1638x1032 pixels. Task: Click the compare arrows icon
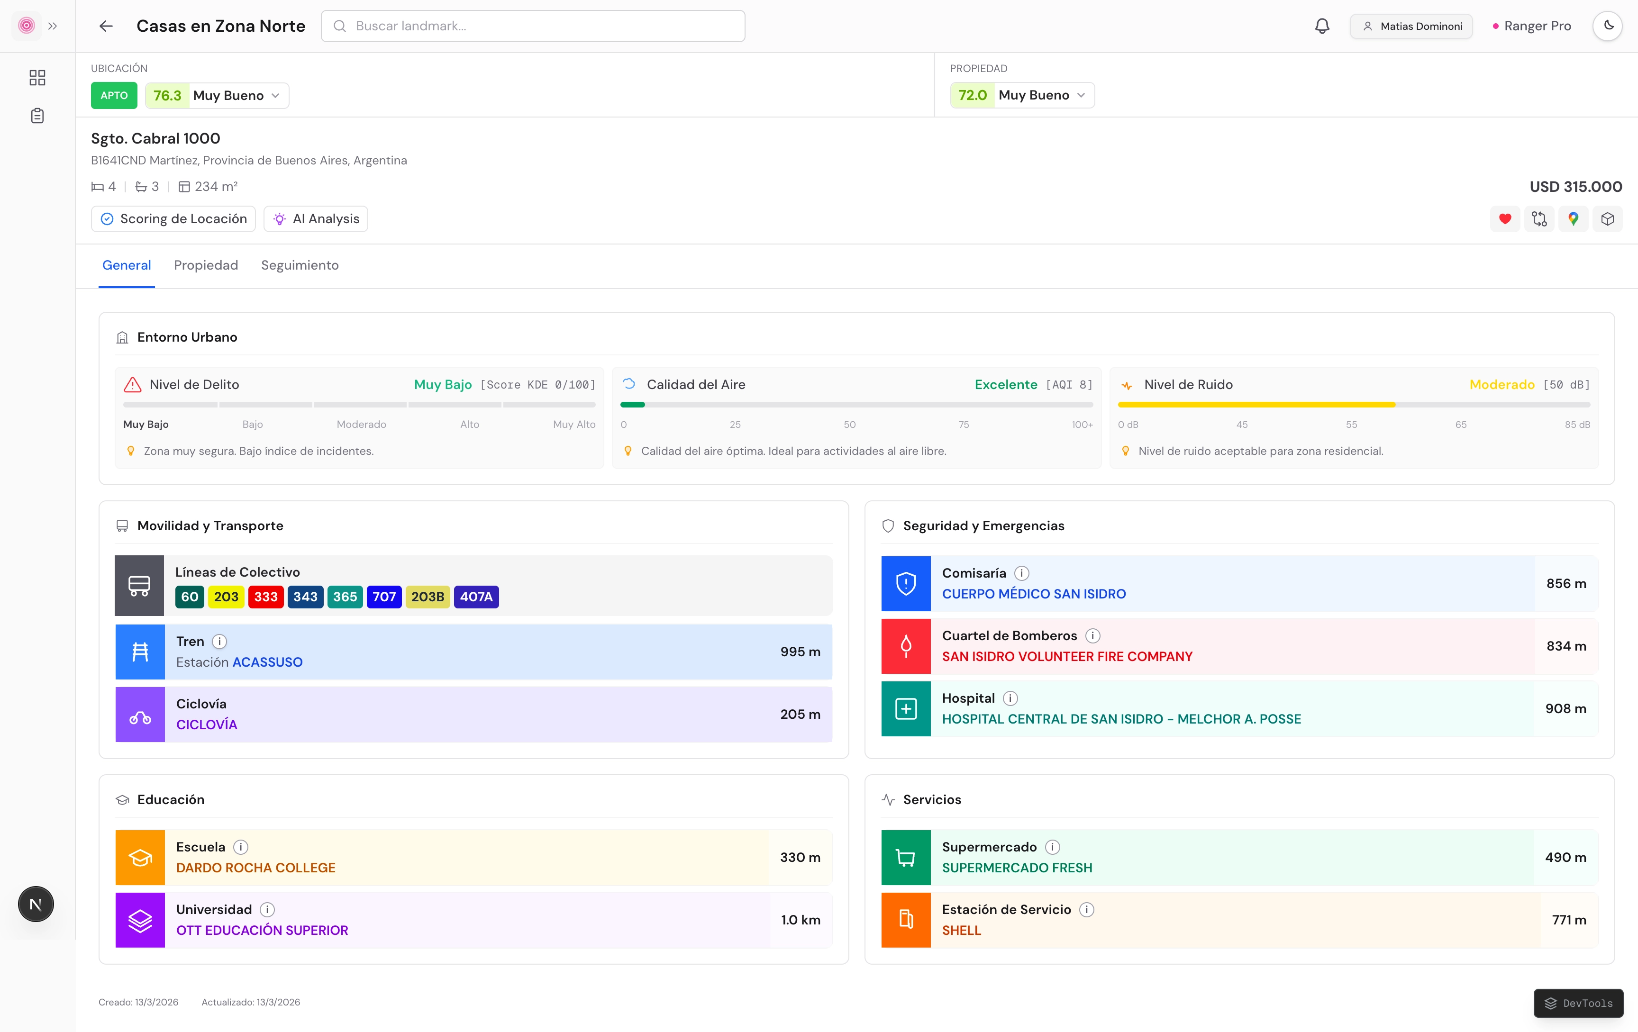click(1538, 219)
